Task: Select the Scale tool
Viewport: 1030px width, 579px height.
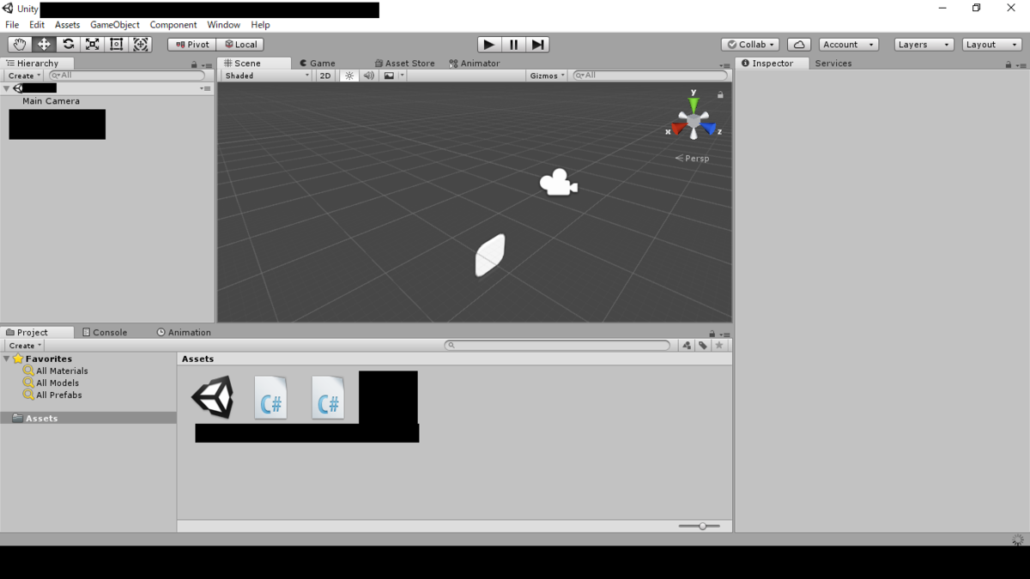Action: (92, 45)
